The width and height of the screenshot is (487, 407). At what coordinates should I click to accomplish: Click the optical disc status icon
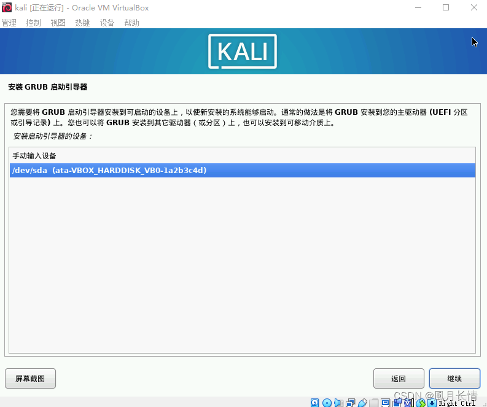(327, 403)
